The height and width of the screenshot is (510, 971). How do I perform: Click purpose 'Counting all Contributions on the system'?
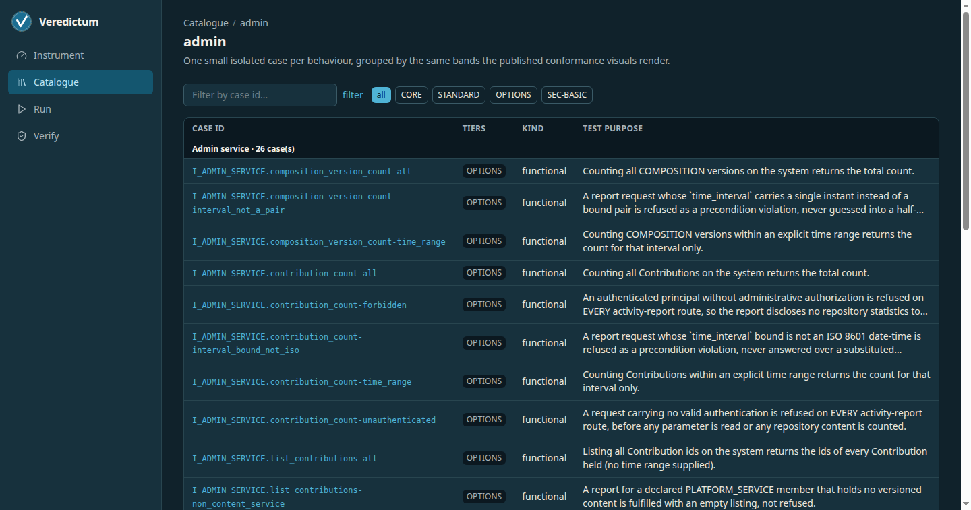(x=726, y=273)
